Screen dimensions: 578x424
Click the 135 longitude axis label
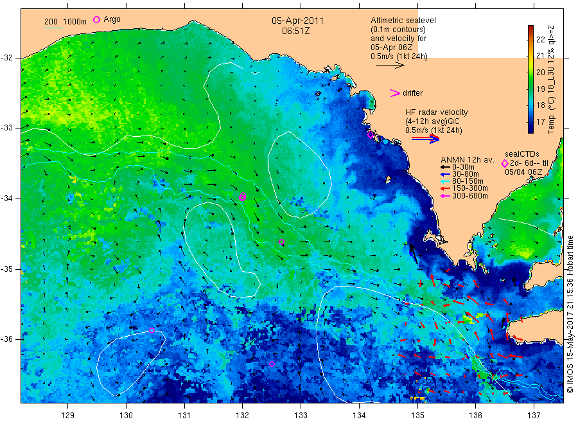(x=417, y=416)
